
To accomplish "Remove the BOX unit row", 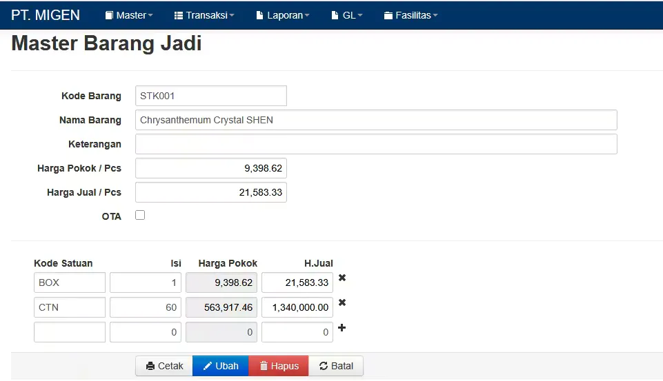I will [x=342, y=278].
